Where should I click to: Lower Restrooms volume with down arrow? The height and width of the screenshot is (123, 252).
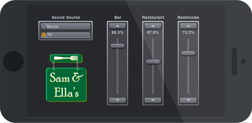[188, 100]
